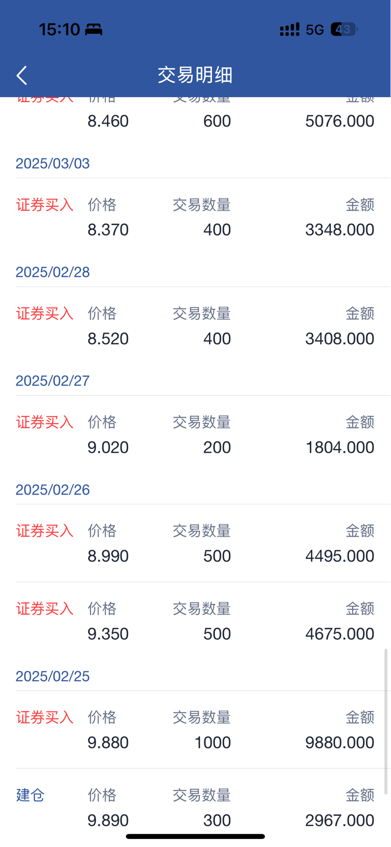Viewport: 391px width, 847px height.
Task: Tap the 2025/02/25 date header
Action: 52,676
